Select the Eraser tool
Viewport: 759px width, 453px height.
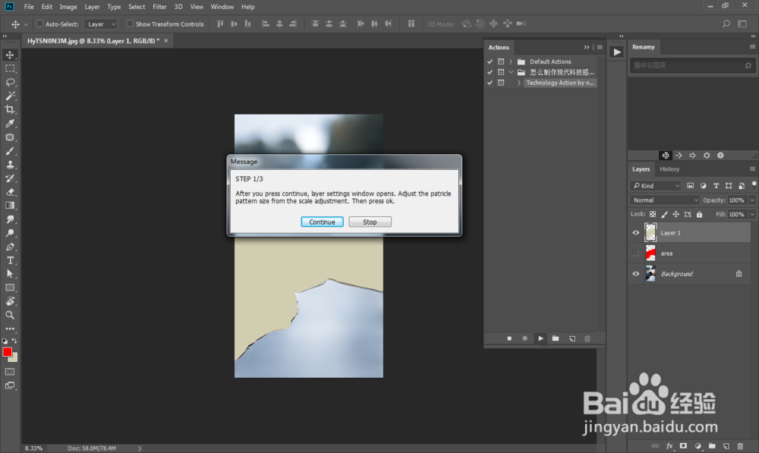point(10,192)
